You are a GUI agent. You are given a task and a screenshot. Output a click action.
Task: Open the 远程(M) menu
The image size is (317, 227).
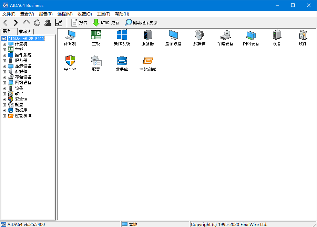(x=65, y=14)
